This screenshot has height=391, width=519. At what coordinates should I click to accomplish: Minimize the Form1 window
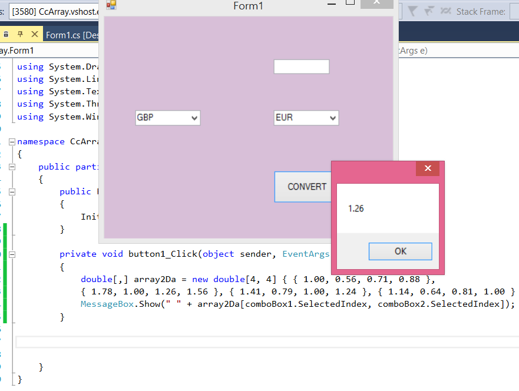point(331,4)
